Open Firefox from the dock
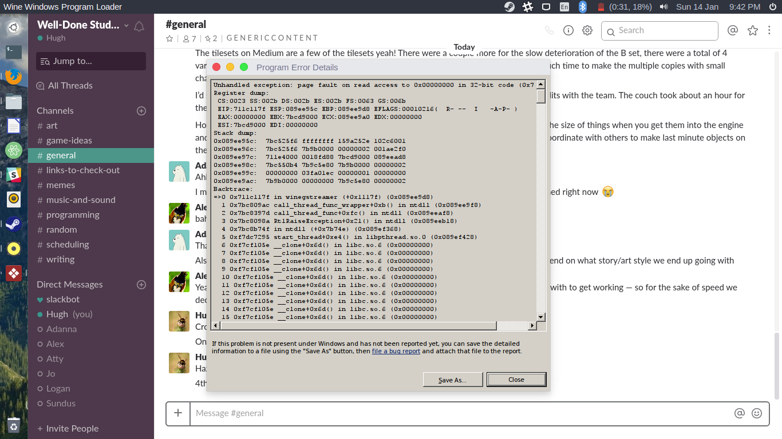 (14, 76)
